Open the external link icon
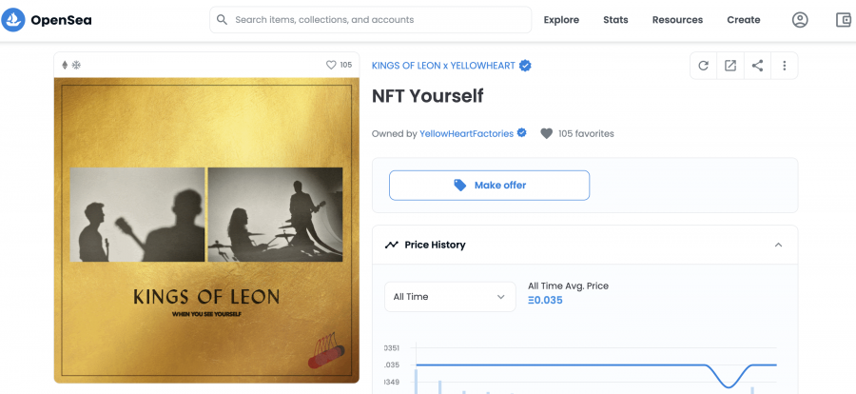Screen dimensions: 856x394 coord(730,66)
